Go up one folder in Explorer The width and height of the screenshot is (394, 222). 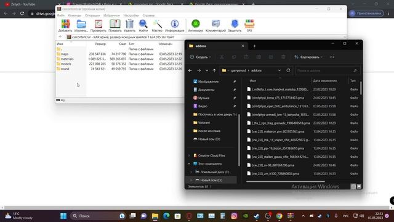click(214, 70)
